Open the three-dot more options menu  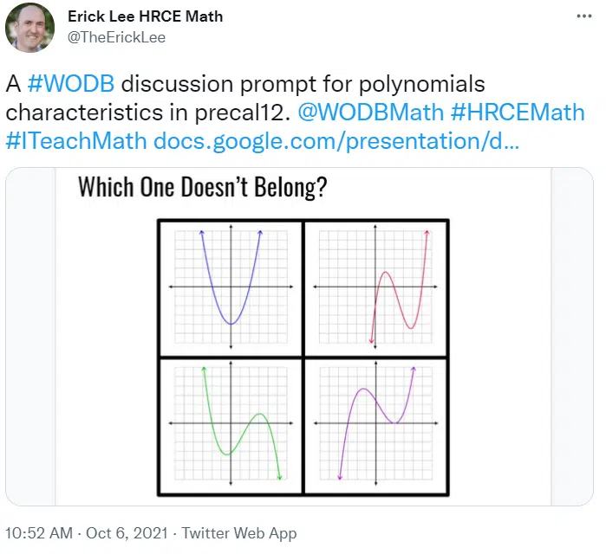(x=584, y=16)
